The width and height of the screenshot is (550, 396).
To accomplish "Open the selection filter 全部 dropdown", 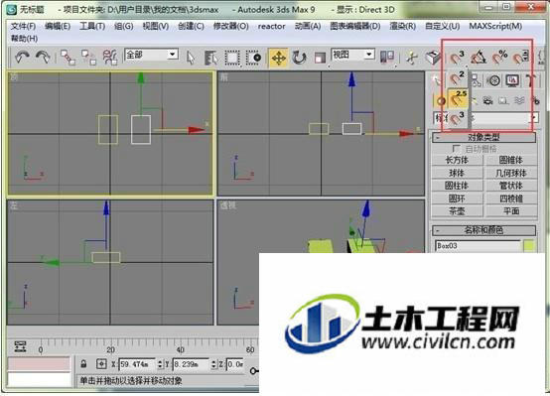I will click(x=172, y=55).
